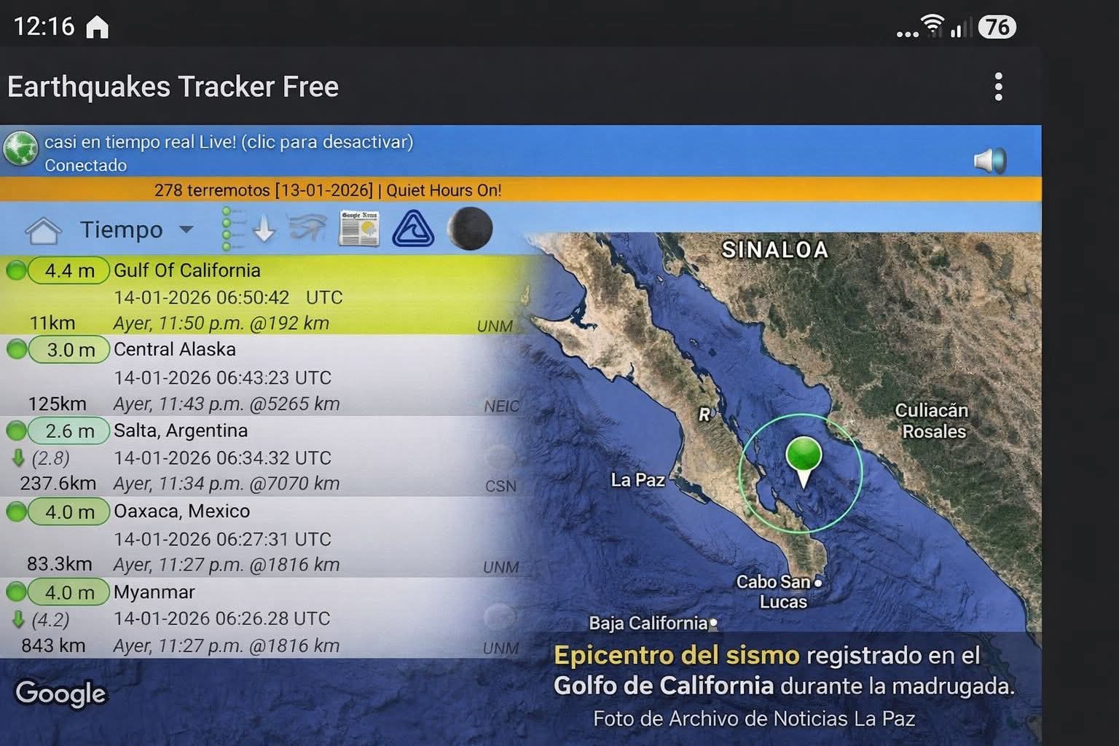Tap the green epicenter pin on map

pos(804,458)
